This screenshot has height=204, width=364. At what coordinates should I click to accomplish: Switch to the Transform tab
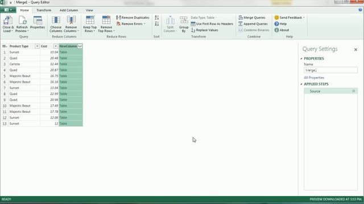[x=44, y=10]
